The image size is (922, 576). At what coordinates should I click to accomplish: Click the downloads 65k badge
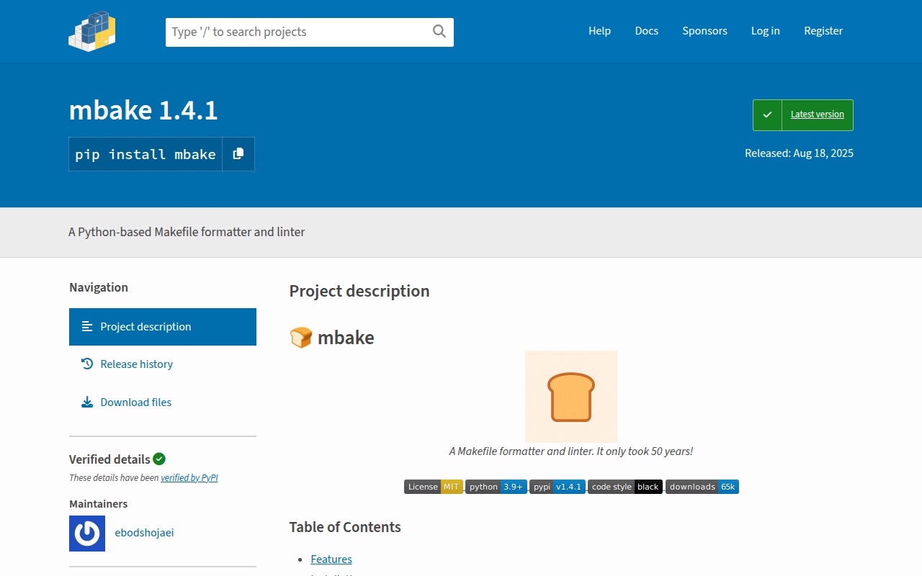click(x=702, y=487)
